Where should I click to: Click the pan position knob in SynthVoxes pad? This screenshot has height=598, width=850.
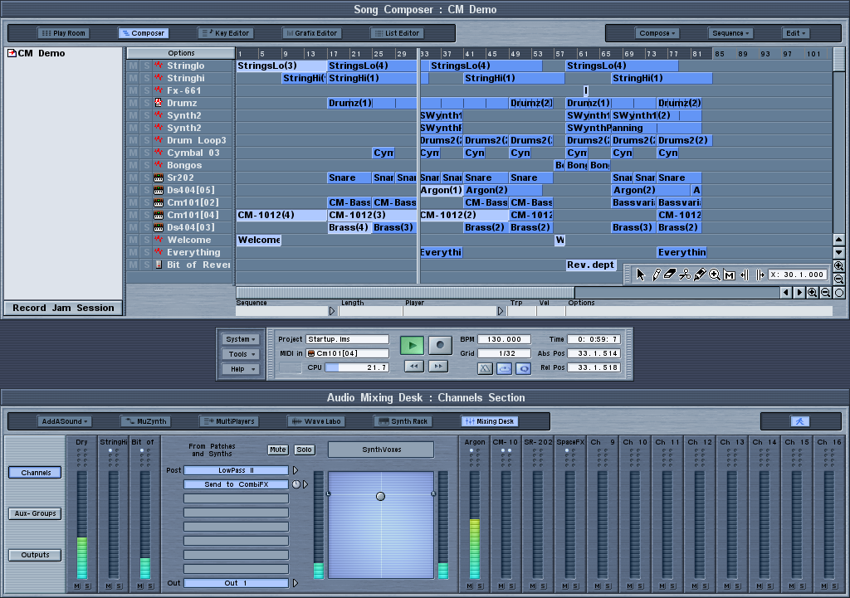coord(380,496)
